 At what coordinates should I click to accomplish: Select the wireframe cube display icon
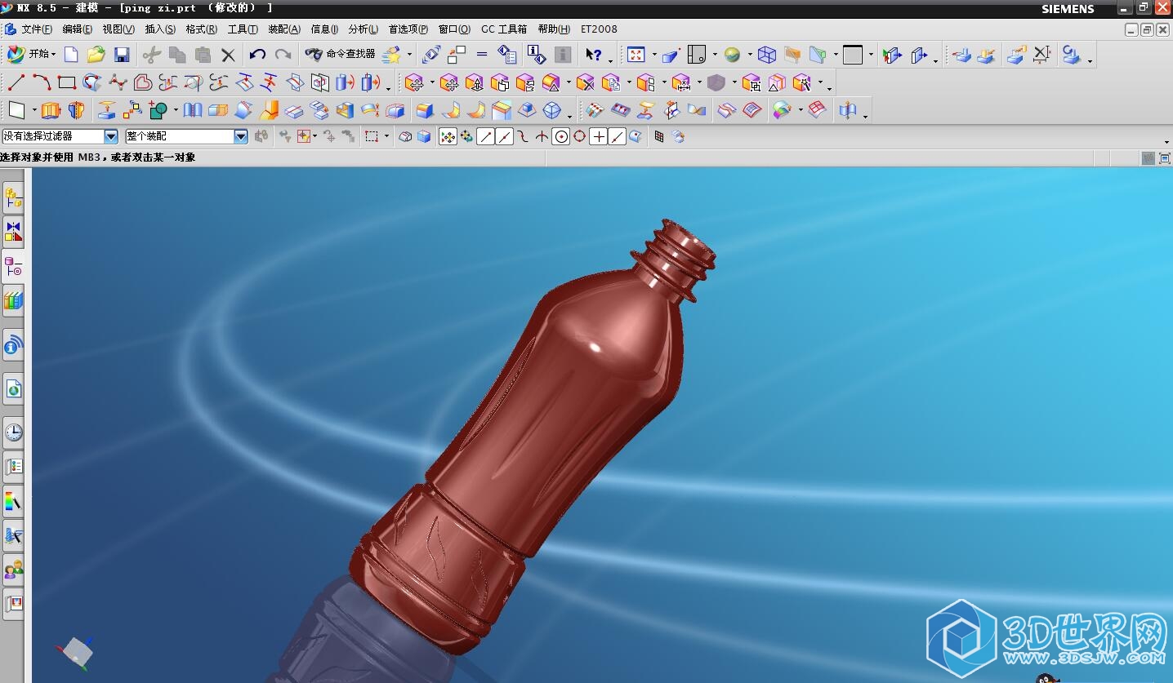click(766, 55)
